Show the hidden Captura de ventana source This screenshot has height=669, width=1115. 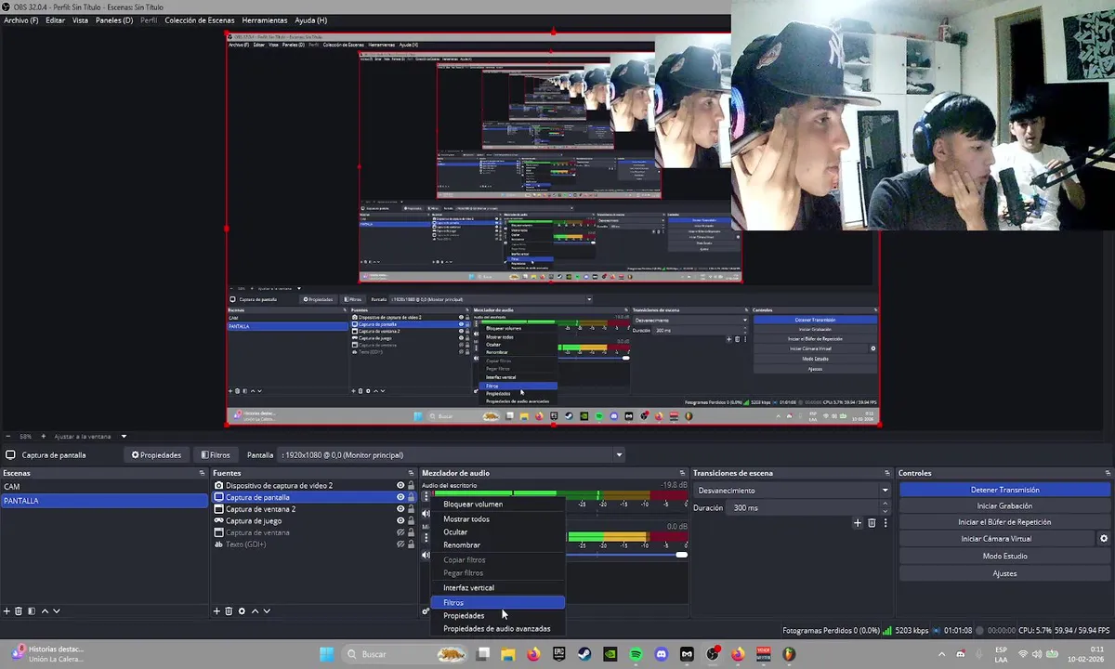tap(400, 532)
